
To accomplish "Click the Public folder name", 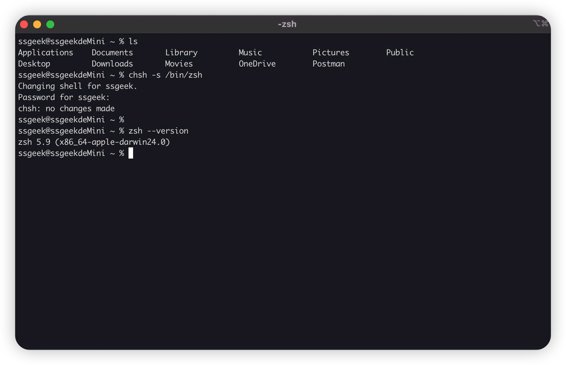I will point(400,53).
